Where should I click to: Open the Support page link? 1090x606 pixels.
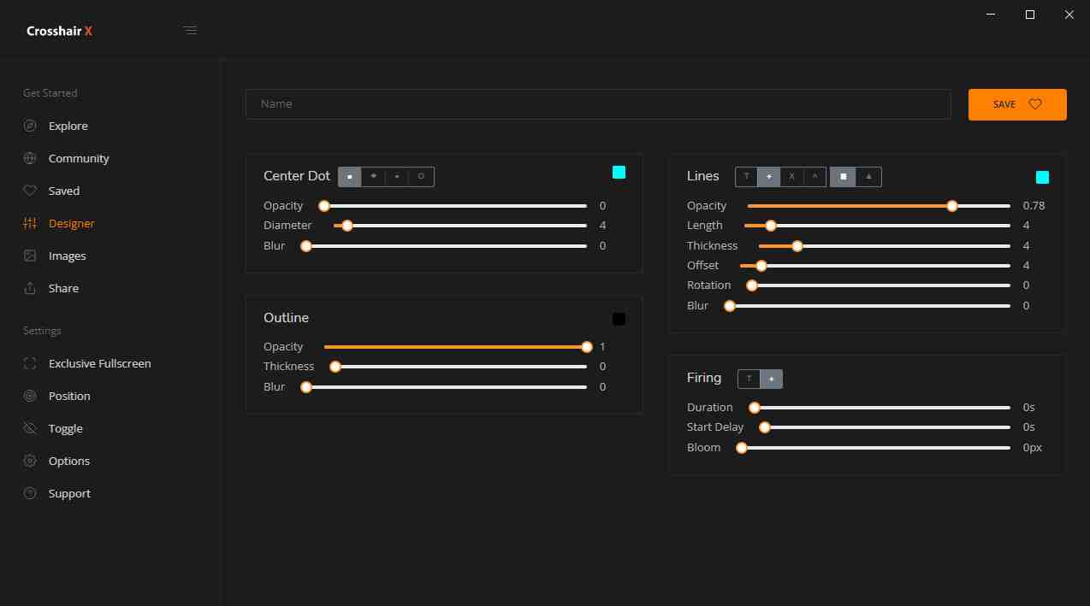69,493
